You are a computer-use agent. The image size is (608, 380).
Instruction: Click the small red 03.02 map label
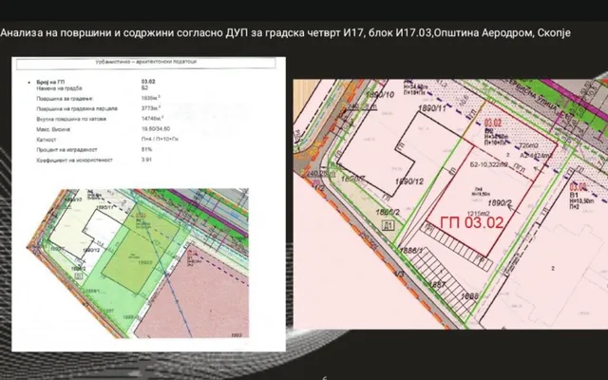pyautogui.click(x=493, y=123)
